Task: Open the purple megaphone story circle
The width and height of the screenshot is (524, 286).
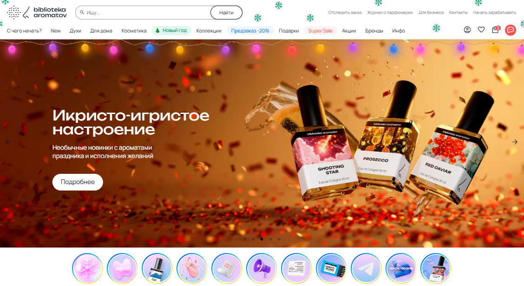Action: click(262, 268)
